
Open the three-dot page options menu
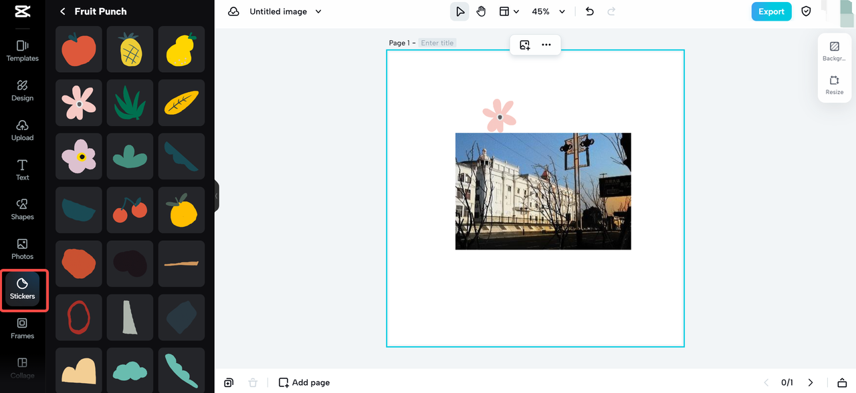tap(546, 45)
